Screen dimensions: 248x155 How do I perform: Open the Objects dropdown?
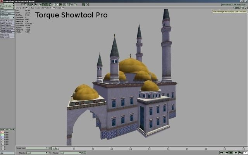click(x=37, y=153)
